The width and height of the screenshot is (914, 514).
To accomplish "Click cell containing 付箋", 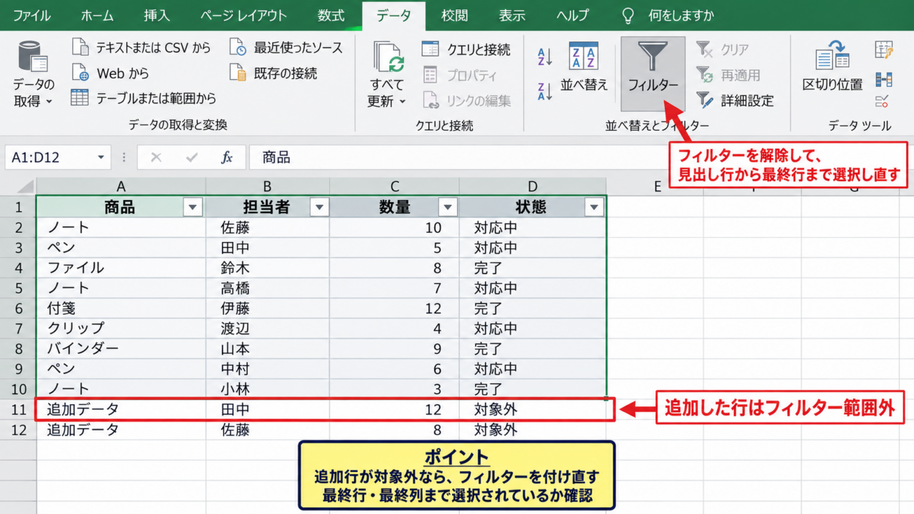I will 121,309.
